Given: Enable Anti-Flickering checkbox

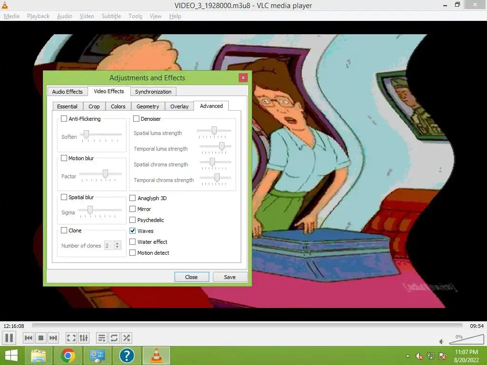Looking at the screenshot, I should (64, 118).
